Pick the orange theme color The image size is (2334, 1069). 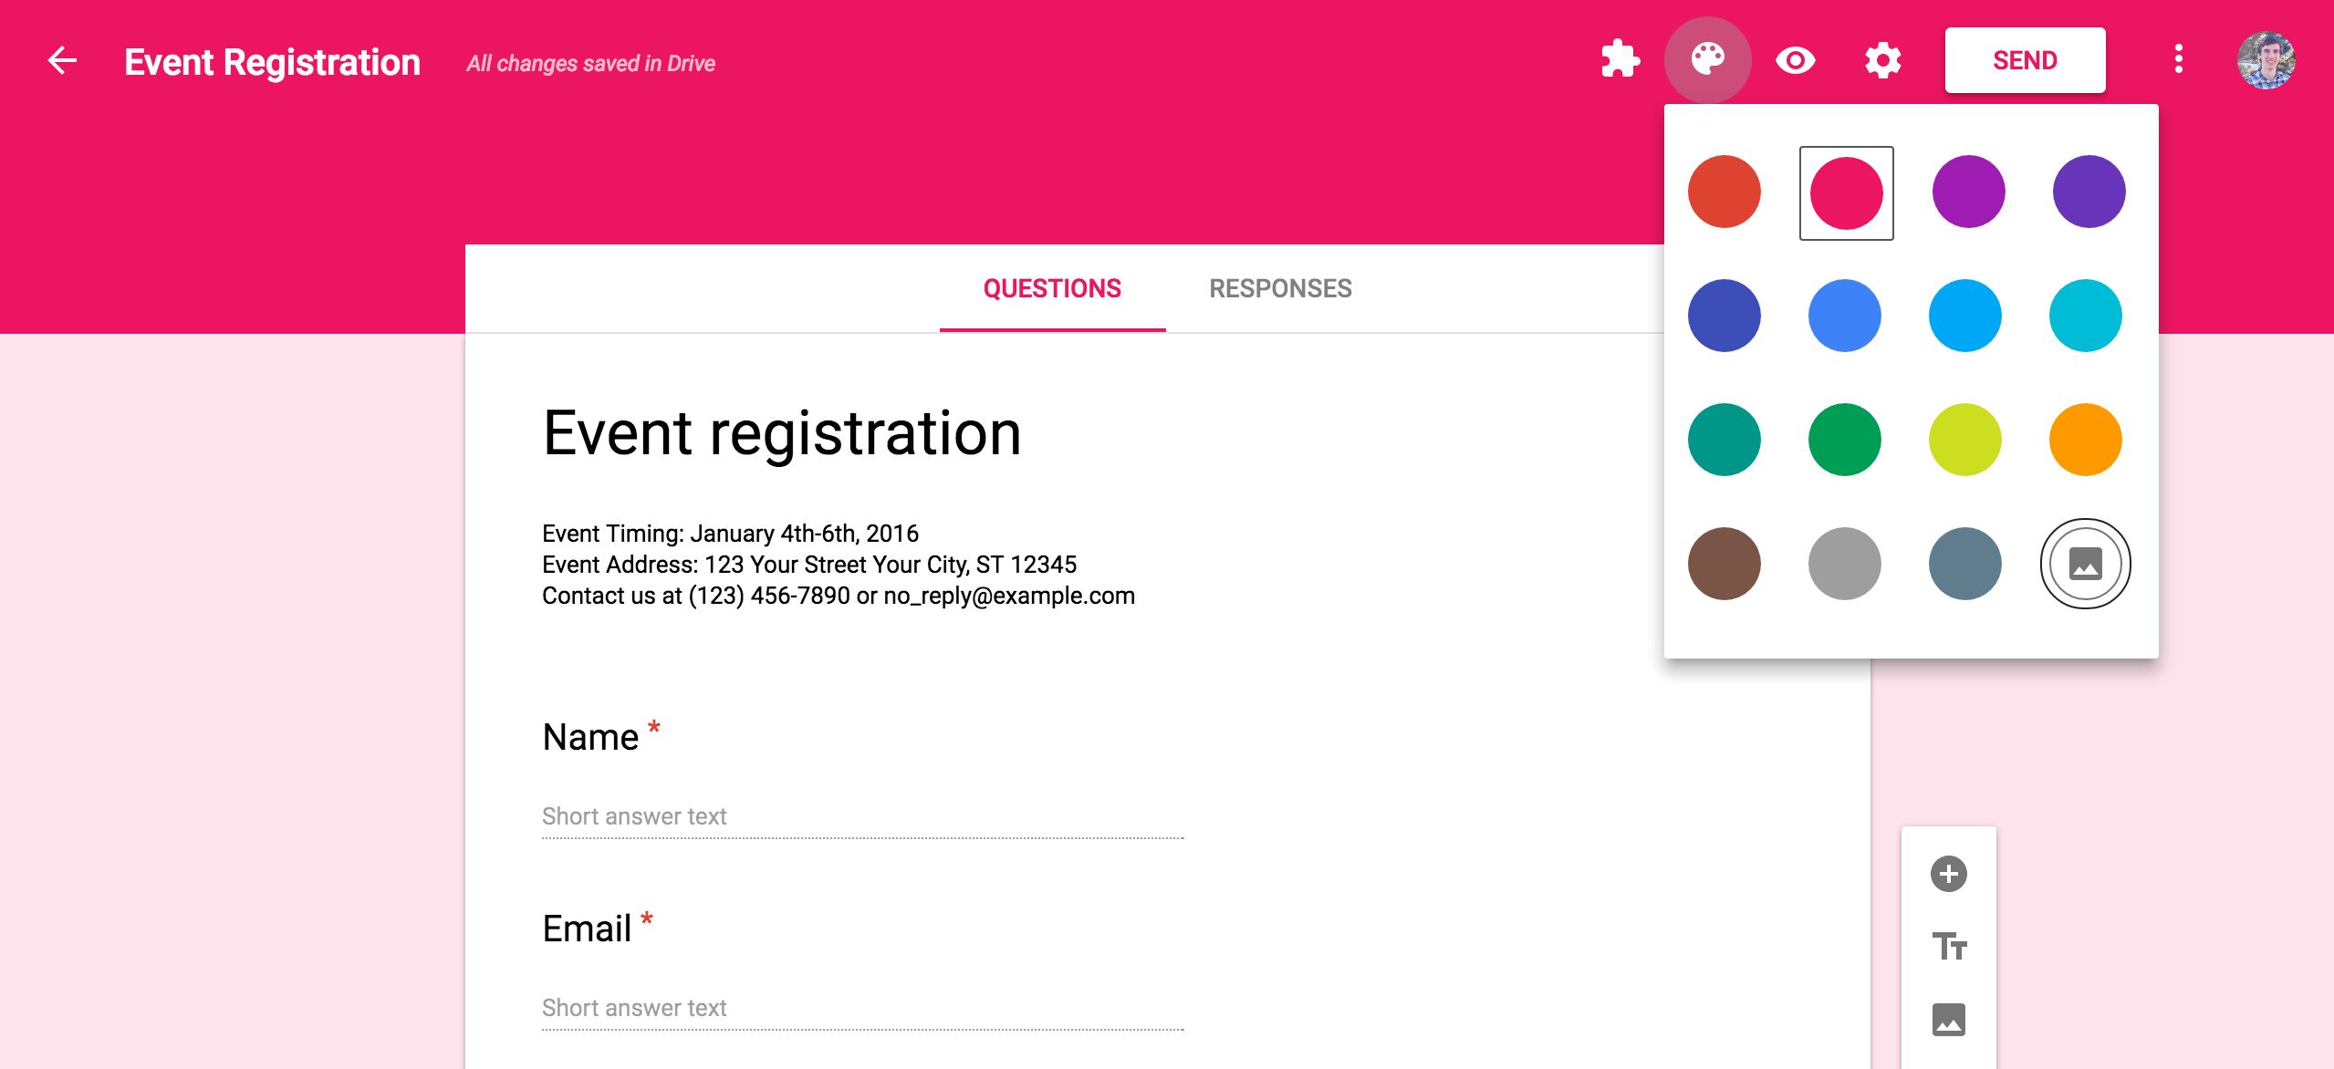2085,440
